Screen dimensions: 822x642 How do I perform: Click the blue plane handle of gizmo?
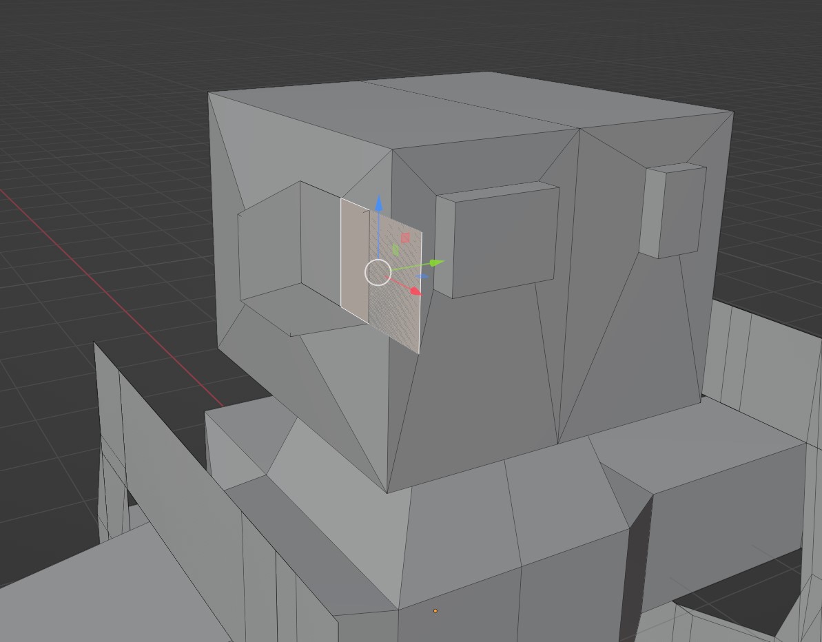click(x=422, y=276)
